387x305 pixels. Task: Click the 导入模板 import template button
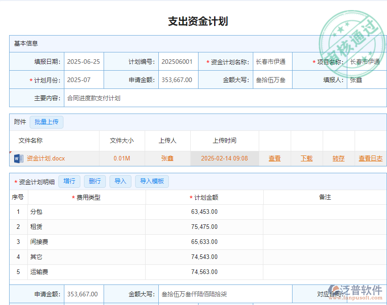coord(152,181)
